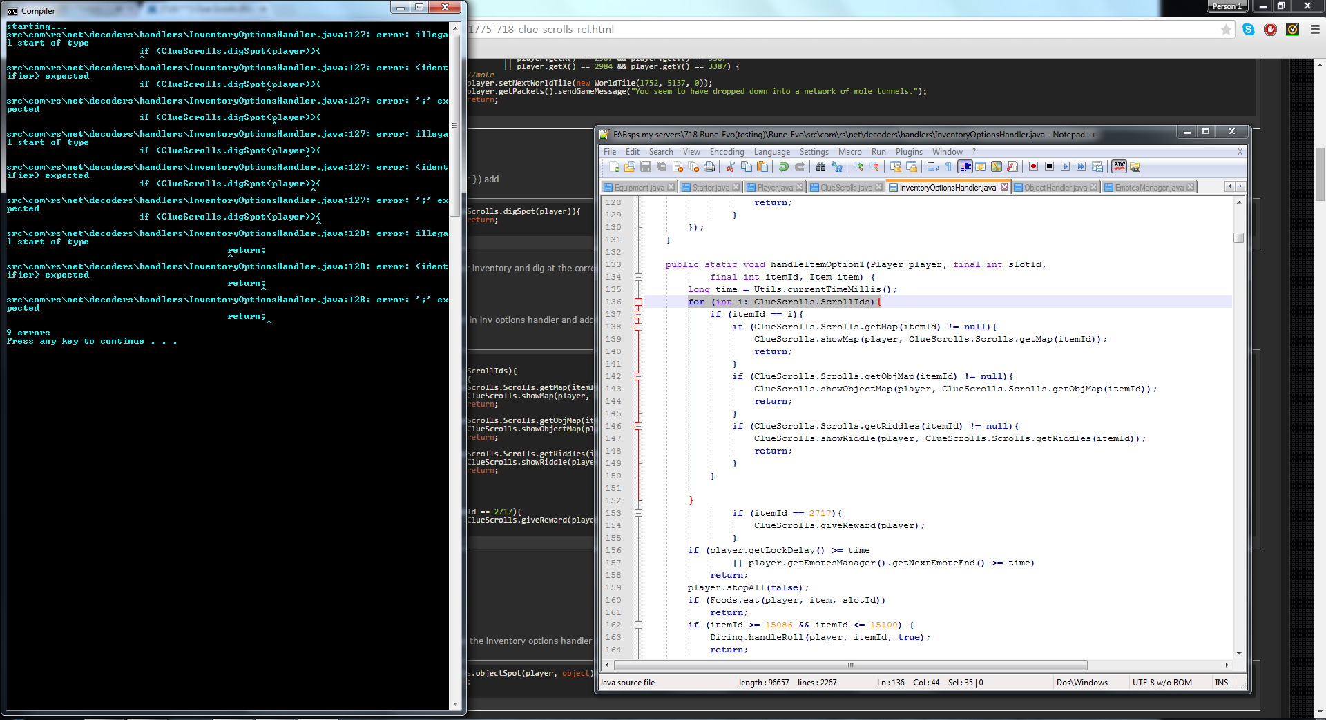Screen dimensions: 1326x720
Task: Click the Person 1 profile button
Action: click(x=1227, y=6)
